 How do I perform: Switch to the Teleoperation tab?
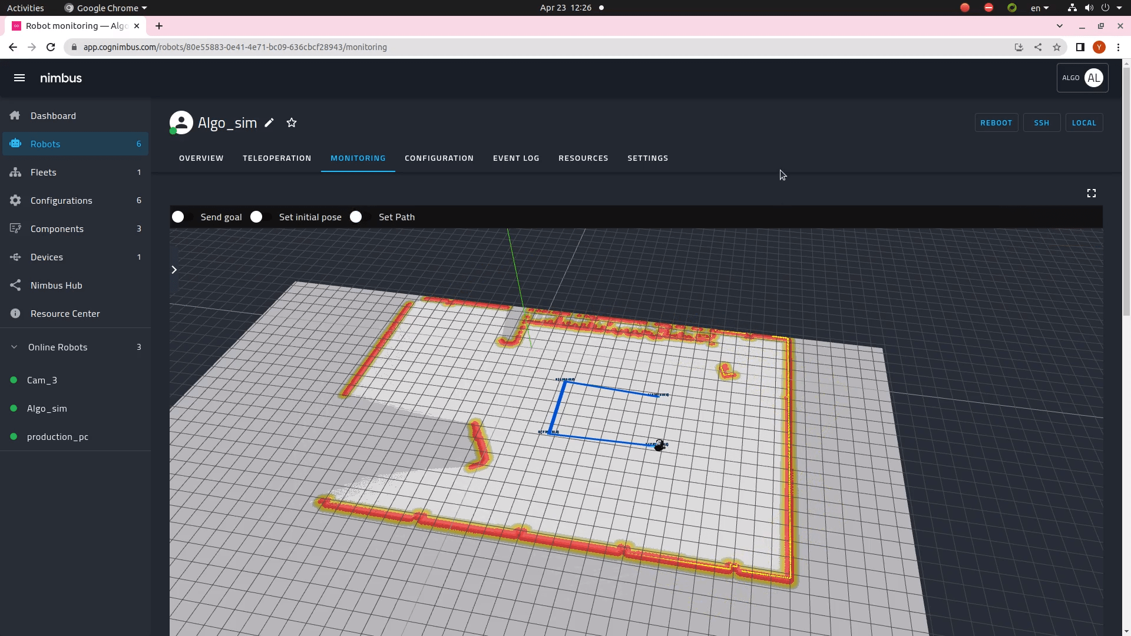pos(277,158)
